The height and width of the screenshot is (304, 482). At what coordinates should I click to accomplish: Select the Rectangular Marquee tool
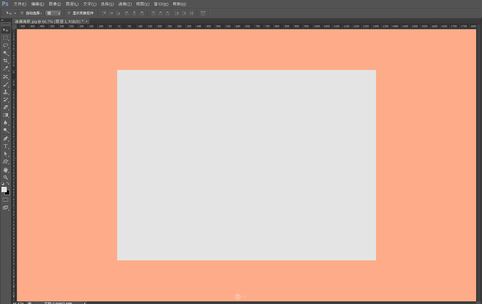coord(5,37)
